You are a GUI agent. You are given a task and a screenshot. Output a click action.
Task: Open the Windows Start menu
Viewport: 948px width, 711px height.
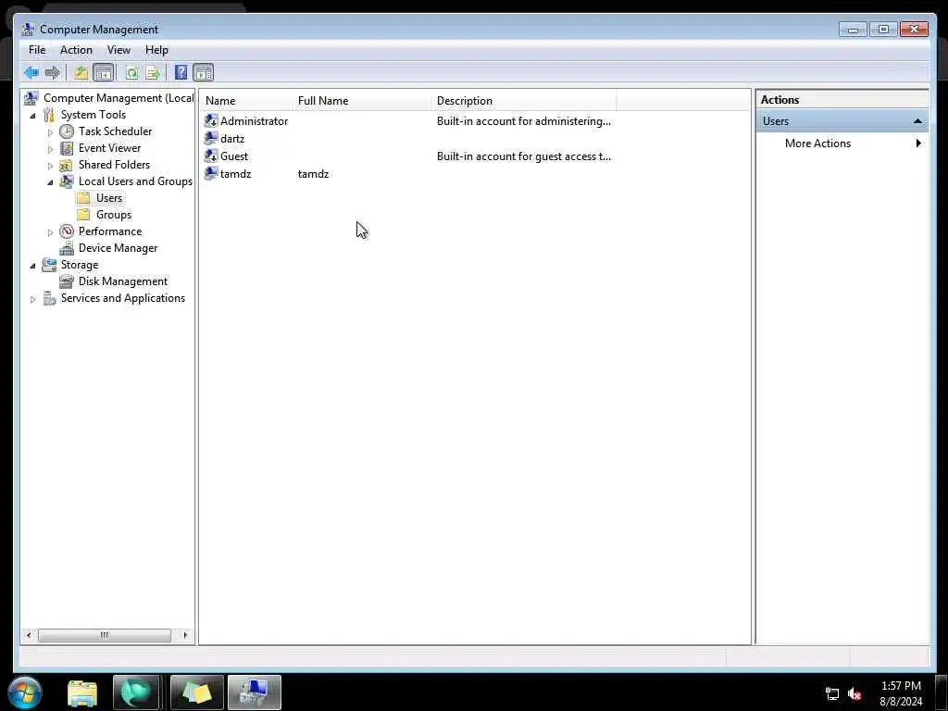click(25, 692)
